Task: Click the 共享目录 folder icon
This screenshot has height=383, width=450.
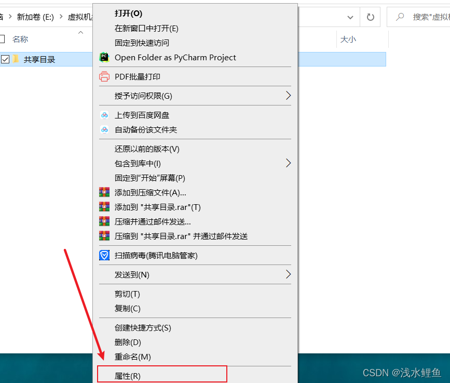Action: 16,59
